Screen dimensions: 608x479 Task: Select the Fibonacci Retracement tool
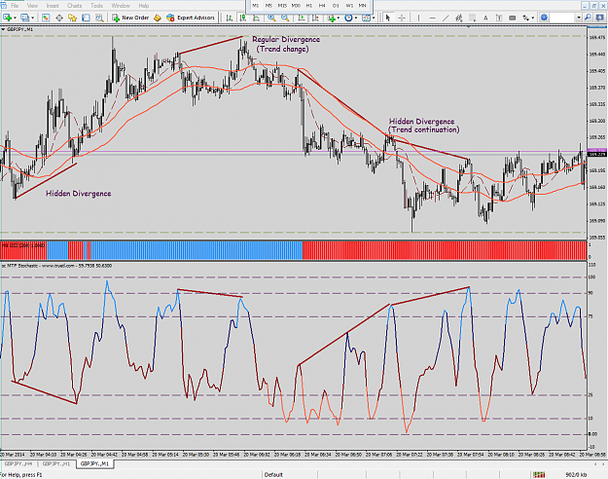[x=472, y=18]
